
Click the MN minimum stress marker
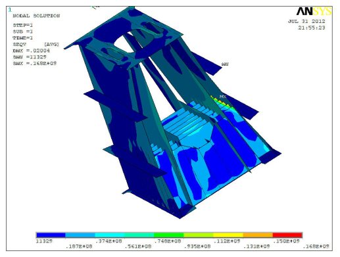tap(225, 64)
